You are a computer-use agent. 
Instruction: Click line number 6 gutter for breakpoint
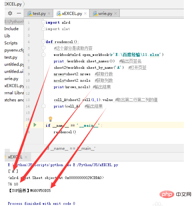point(29,55)
